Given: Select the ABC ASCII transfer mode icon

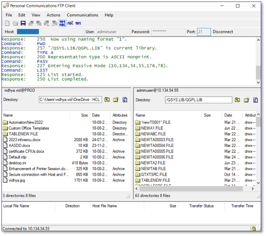Looking at the screenshot, I should (x=70, y=23).
